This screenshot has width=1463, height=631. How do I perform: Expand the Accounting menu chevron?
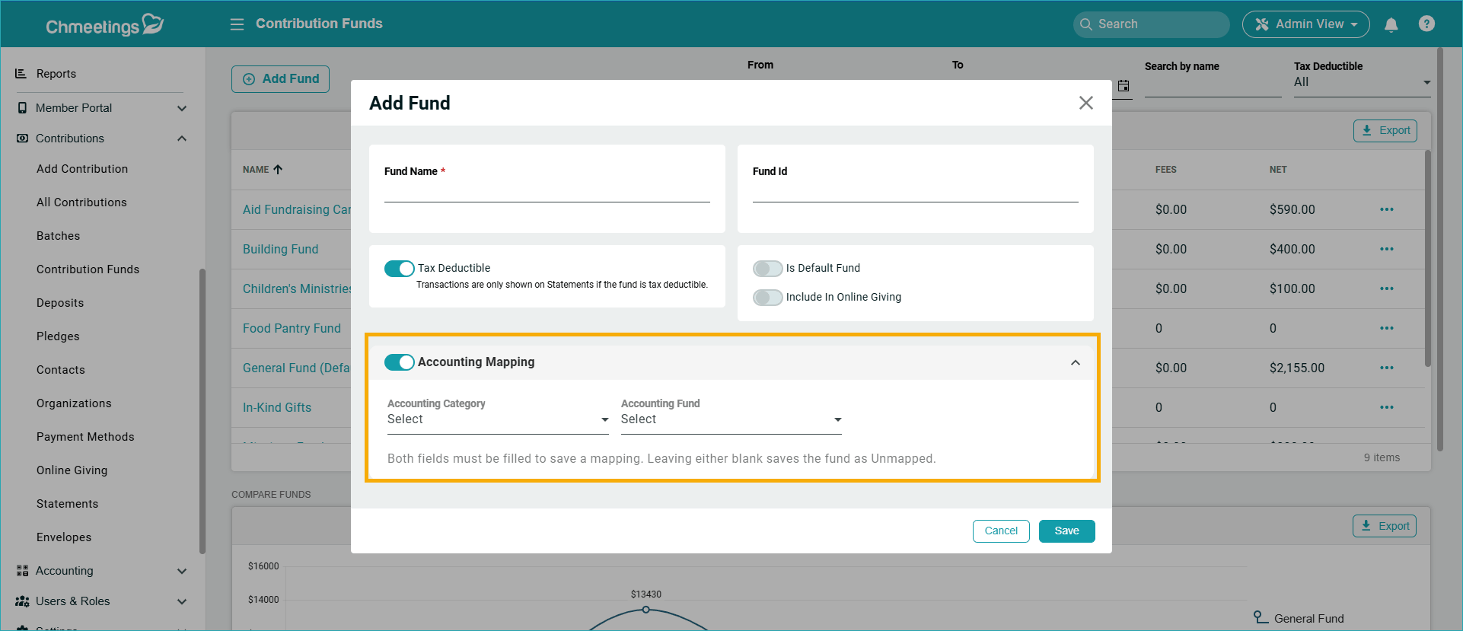tap(182, 571)
